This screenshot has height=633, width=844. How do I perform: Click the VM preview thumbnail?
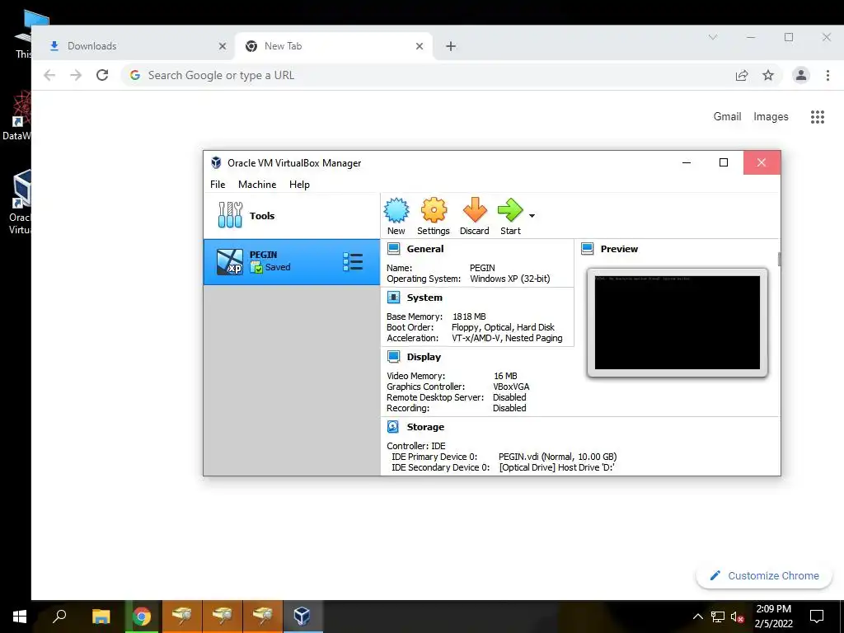[x=678, y=322]
